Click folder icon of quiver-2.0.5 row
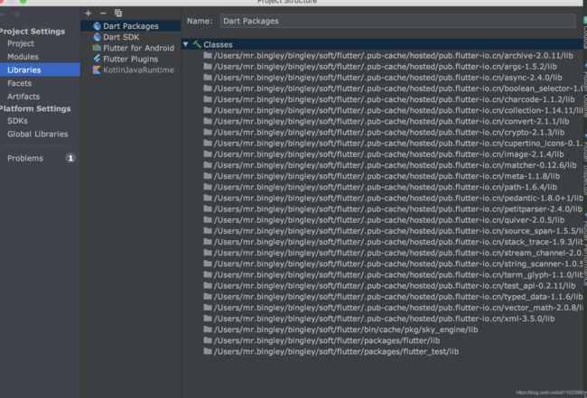Screen dimensions: 587x398 coord(208,219)
